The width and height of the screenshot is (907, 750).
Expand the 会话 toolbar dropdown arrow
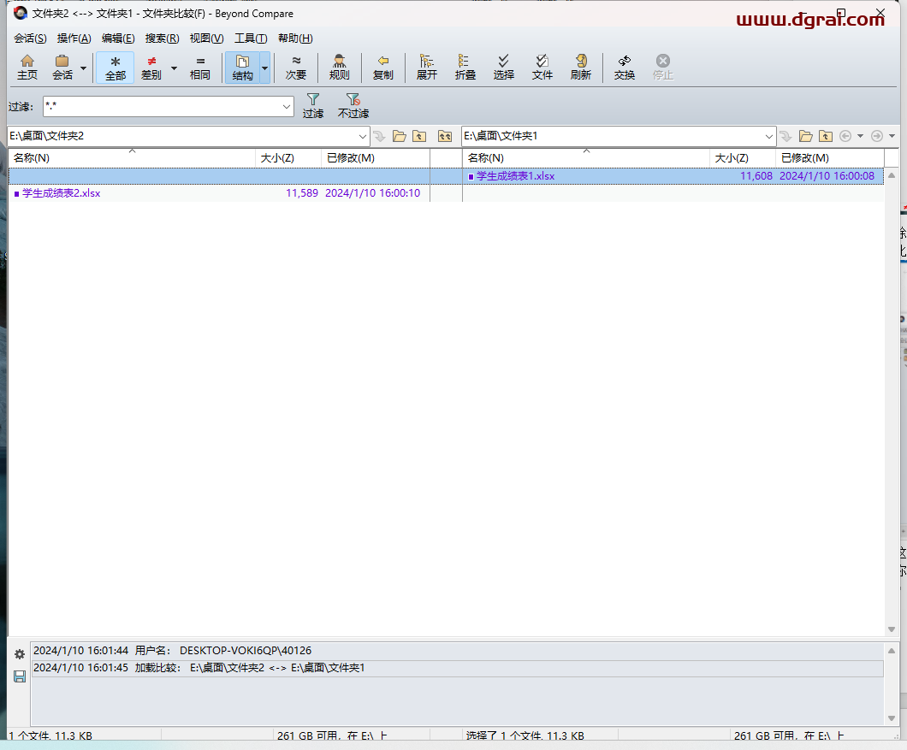pyautogui.click(x=83, y=68)
